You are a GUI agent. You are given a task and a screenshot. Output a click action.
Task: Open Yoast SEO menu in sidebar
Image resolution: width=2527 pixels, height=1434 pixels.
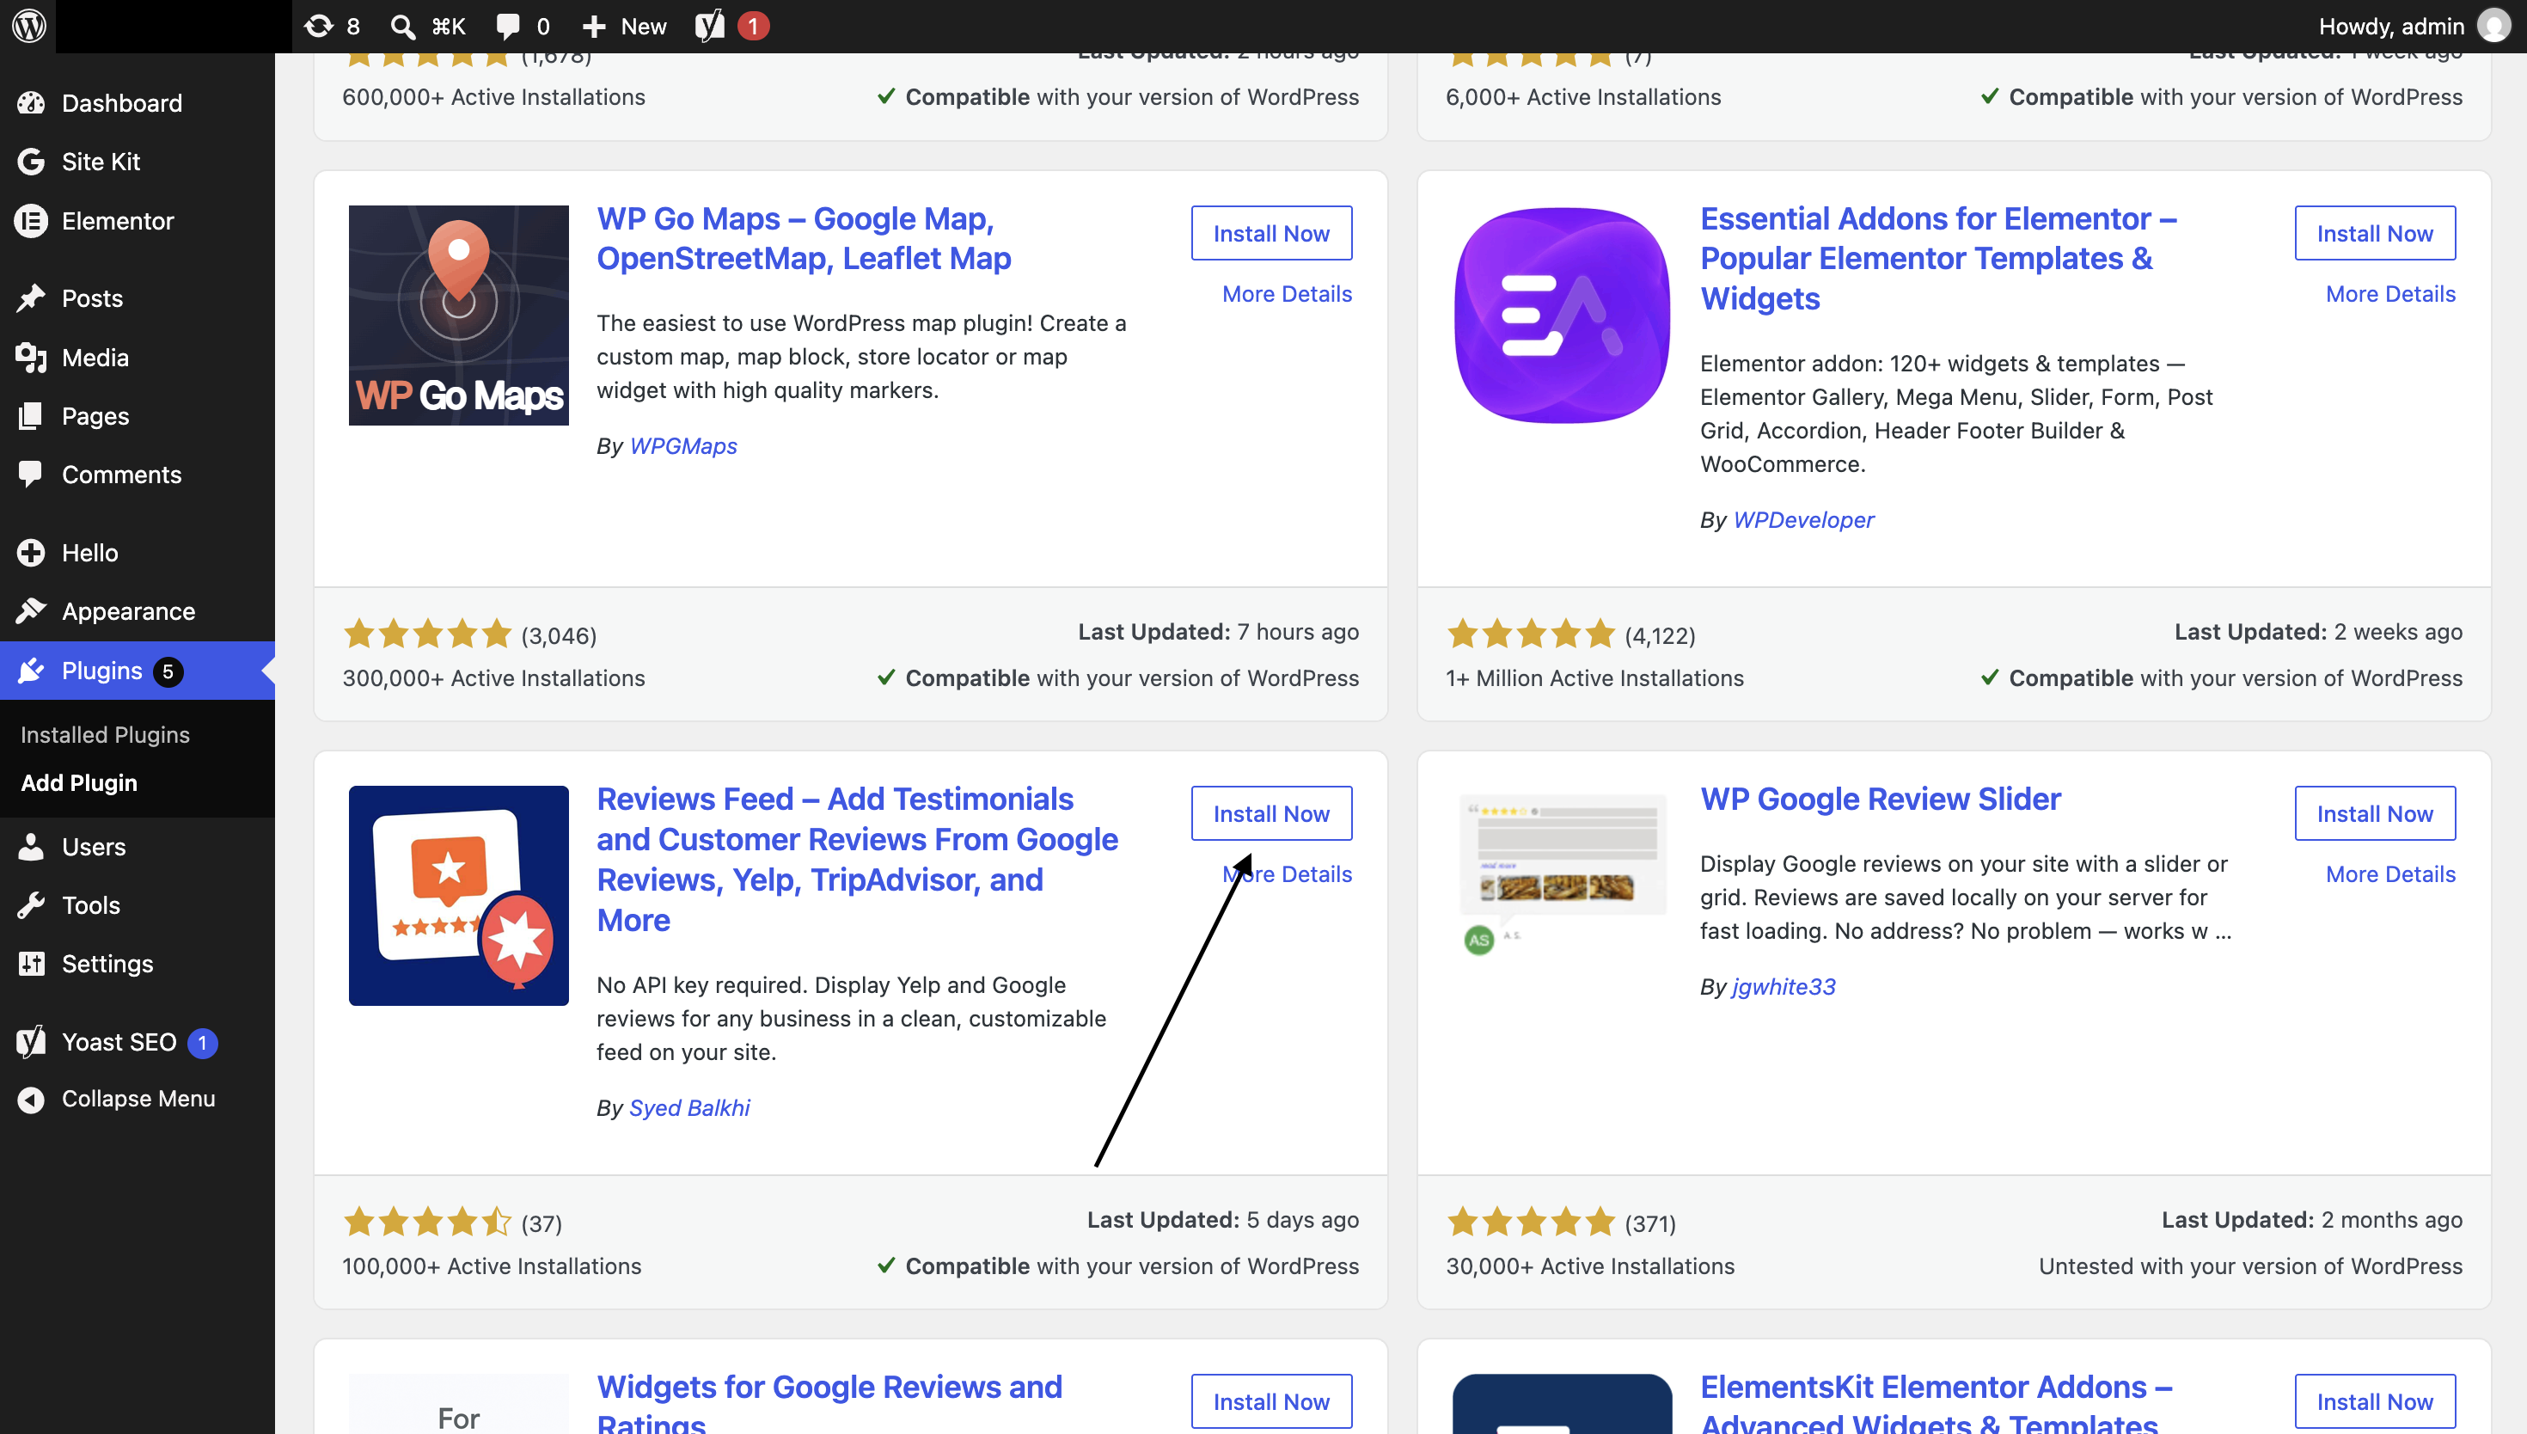point(138,1042)
